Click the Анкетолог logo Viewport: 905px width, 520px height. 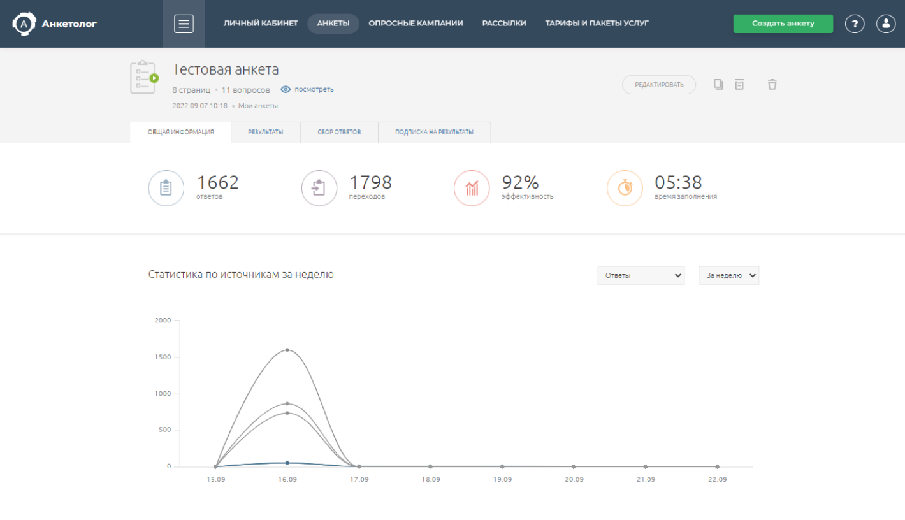[x=55, y=24]
